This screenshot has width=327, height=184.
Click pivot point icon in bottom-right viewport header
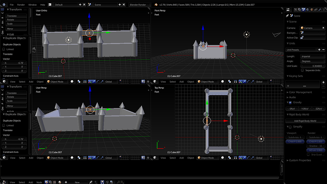(x=229, y=158)
